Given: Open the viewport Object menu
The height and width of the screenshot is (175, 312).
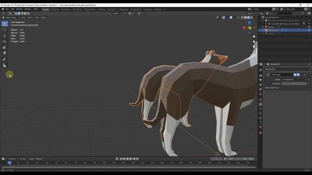Looking at the screenshot, I should pyautogui.click(x=43, y=17).
